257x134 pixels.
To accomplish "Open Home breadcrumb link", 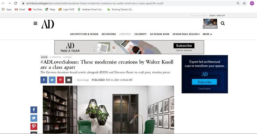I will point(44,57).
